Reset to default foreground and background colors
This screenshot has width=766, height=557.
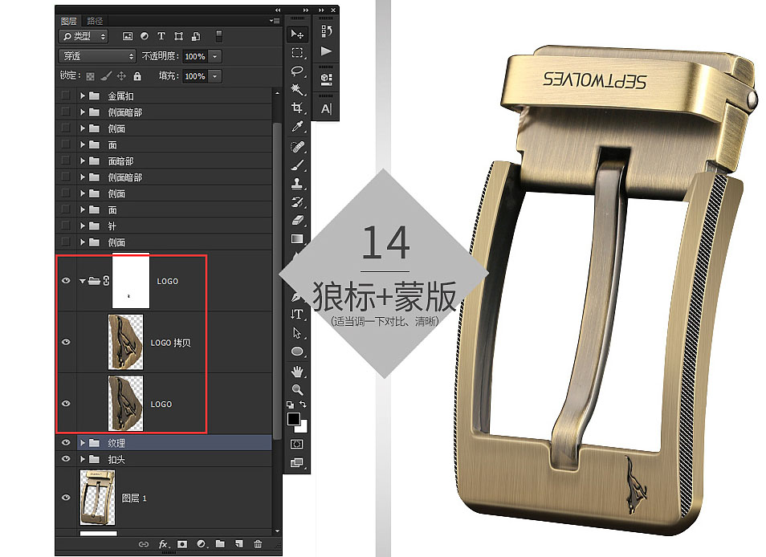pos(290,405)
